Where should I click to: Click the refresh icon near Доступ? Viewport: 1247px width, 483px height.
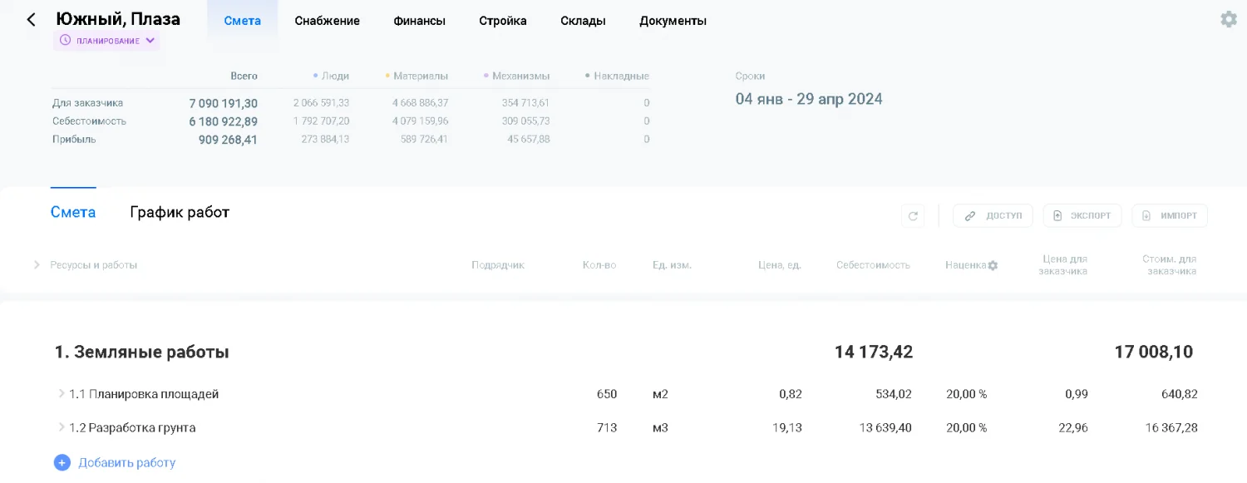click(x=913, y=216)
